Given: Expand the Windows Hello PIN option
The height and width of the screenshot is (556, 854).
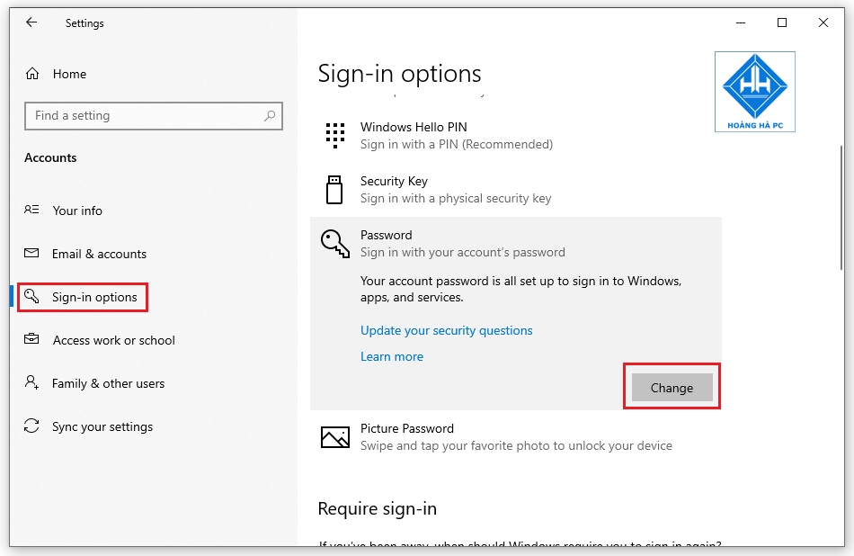Looking at the screenshot, I should (516, 135).
